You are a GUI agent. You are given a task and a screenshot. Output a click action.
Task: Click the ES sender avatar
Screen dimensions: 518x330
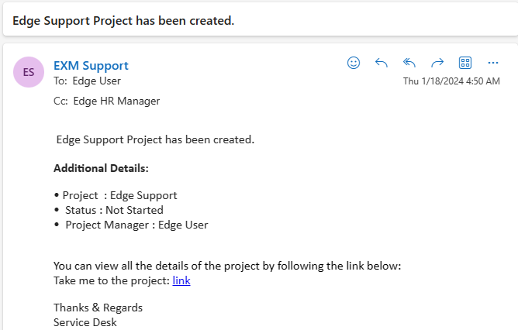tap(29, 72)
